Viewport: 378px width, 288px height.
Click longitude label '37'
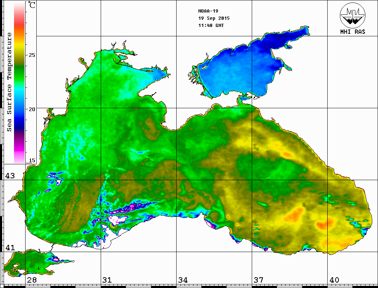[x=259, y=280]
